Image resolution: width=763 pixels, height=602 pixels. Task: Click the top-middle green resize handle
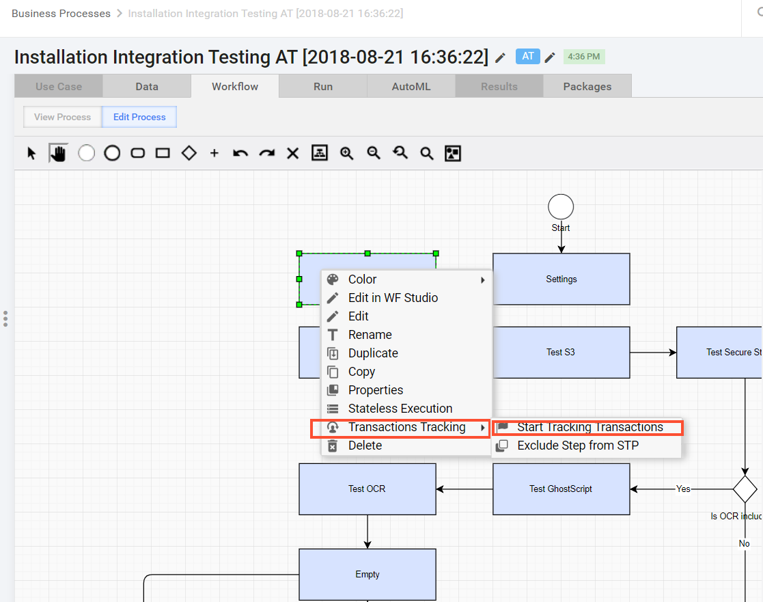(367, 254)
